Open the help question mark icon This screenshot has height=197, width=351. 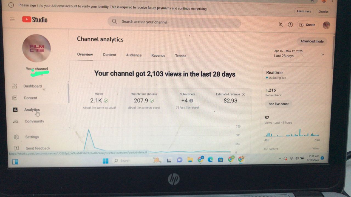[x=290, y=25]
